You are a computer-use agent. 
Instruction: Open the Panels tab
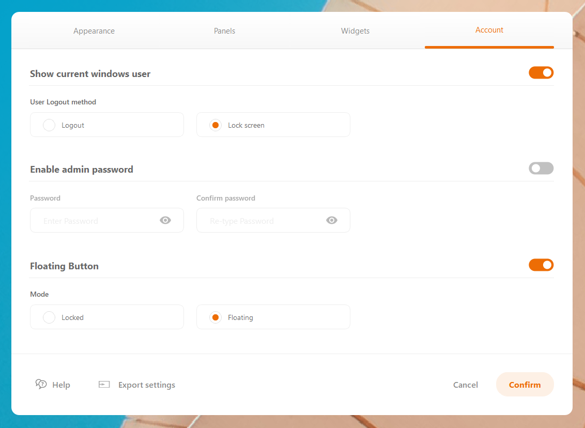[224, 31]
